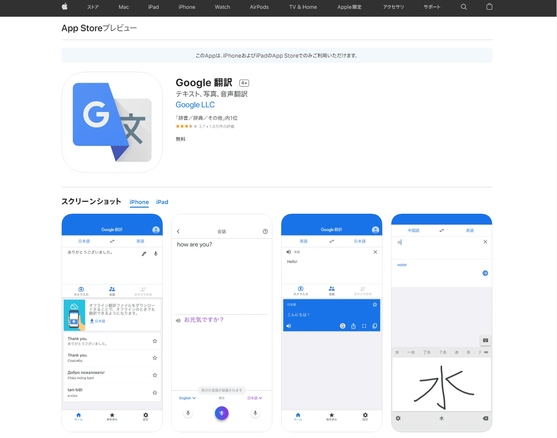Open the screenshot translating Hello! to こんにちは！
Screen dimensions: 557x438
point(332,323)
